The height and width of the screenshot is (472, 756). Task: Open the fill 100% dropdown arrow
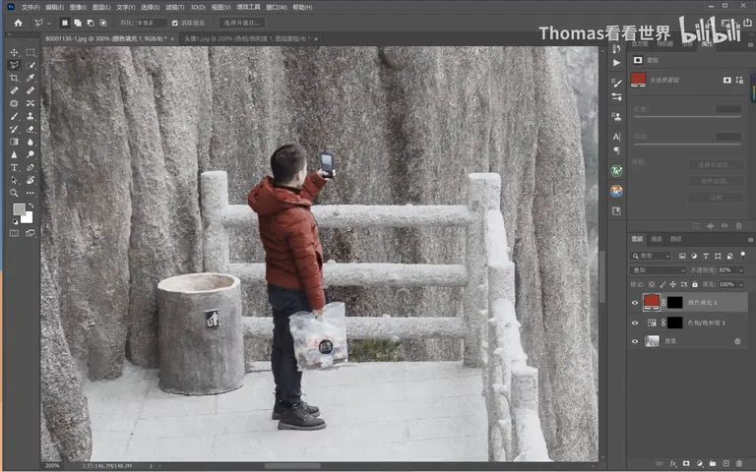point(741,284)
